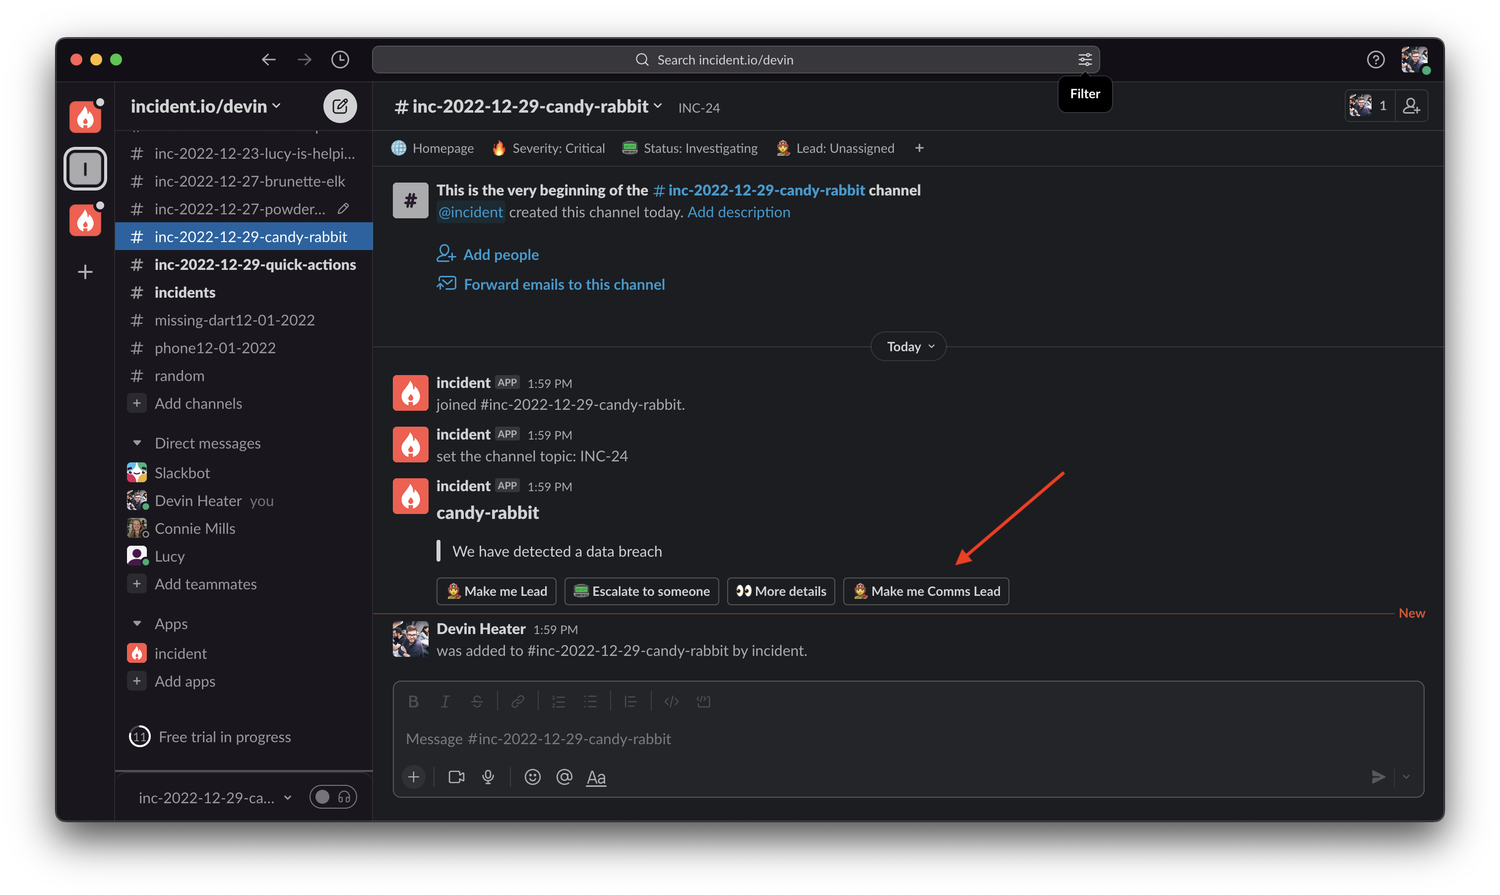Toggle the Aa formatting toolbar button
The width and height of the screenshot is (1500, 895).
(596, 777)
